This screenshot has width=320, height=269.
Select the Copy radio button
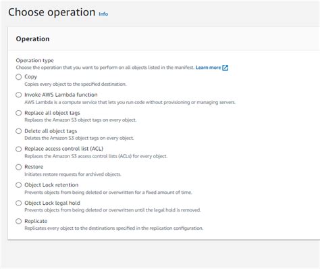pyautogui.click(x=19, y=77)
